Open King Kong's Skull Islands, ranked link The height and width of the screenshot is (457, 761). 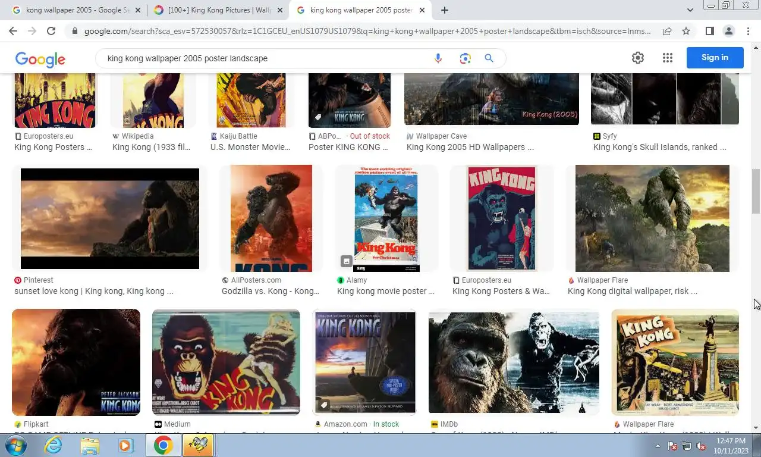click(x=660, y=147)
